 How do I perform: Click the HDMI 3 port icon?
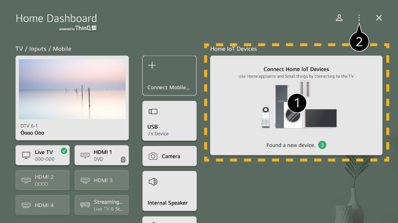[x=85, y=181]
